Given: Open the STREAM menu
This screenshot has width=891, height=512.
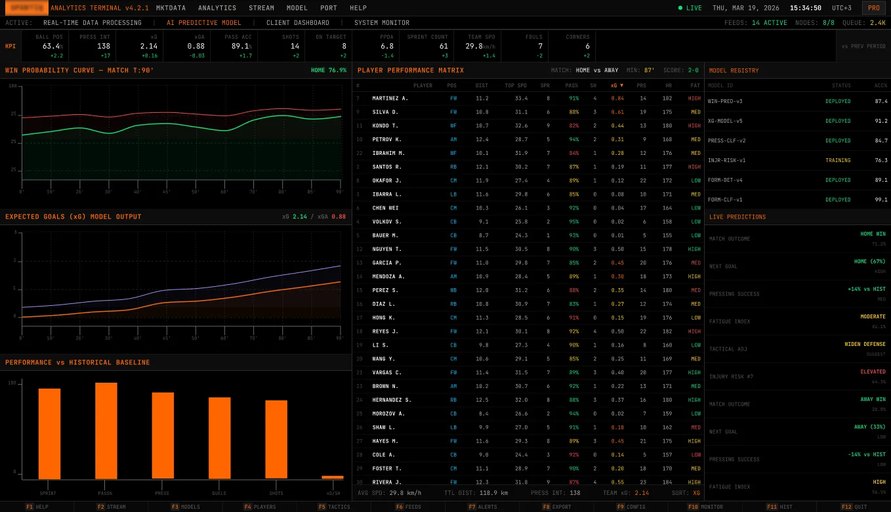Looking at the screenshot, I should coord(261,8).
